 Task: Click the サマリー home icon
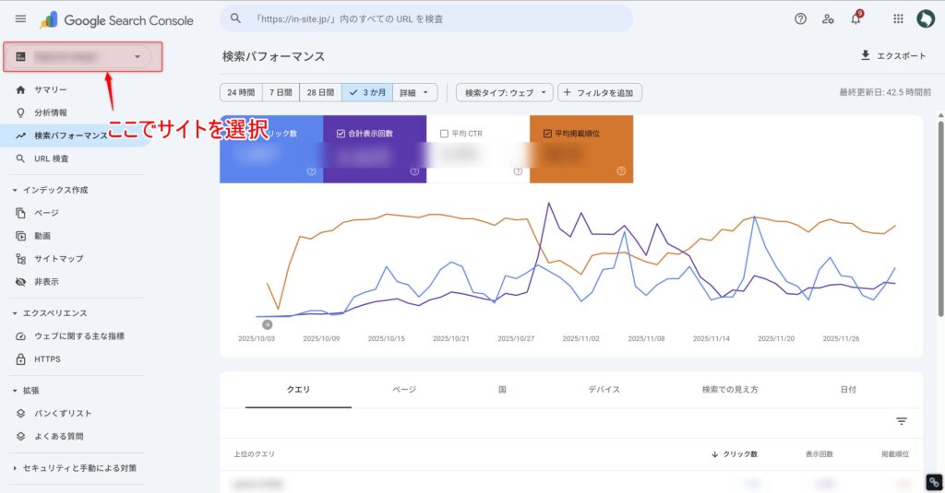[20, 89]
